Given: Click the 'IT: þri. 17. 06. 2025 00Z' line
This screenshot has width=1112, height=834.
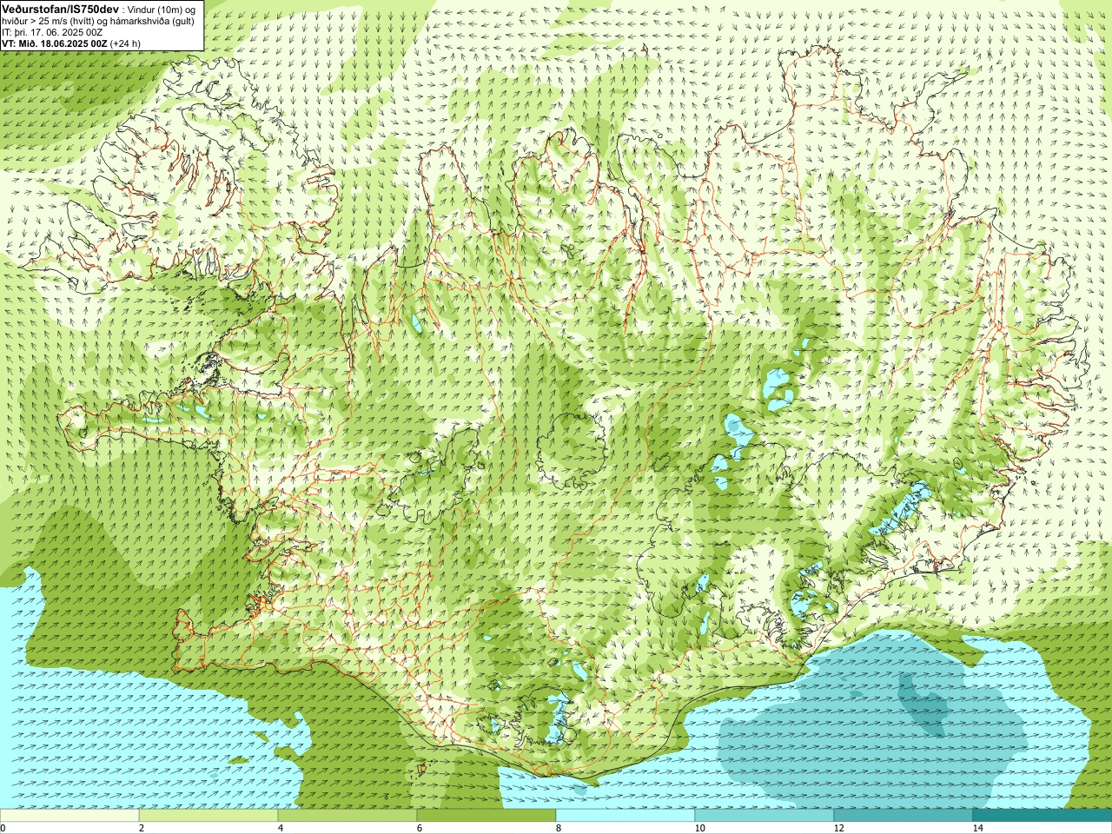Looking at the screenshot, I should pyautogui.click(x=52, y=32).
